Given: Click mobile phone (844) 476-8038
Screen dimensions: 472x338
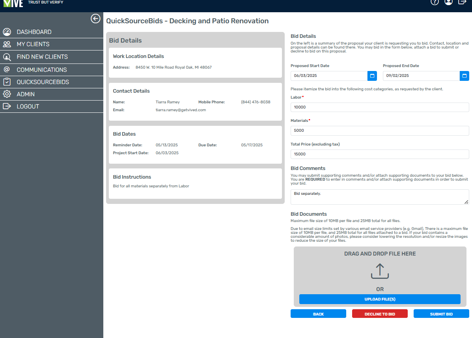Looking at the screenshot, I should pos(256,102).
